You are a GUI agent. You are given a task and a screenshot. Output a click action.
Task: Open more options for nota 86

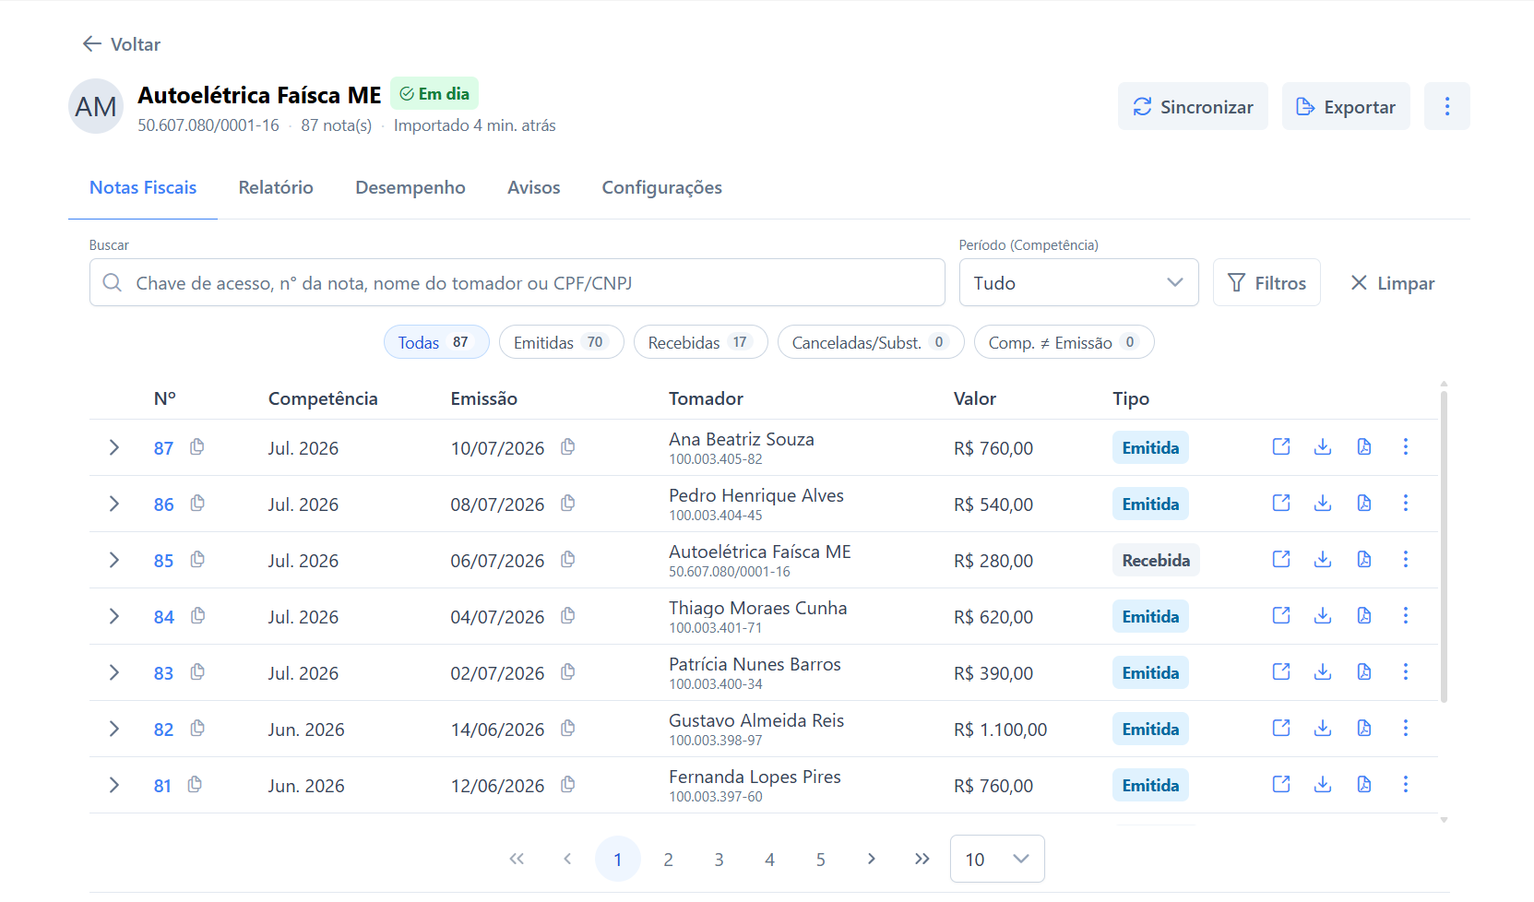click(1406, 504)
